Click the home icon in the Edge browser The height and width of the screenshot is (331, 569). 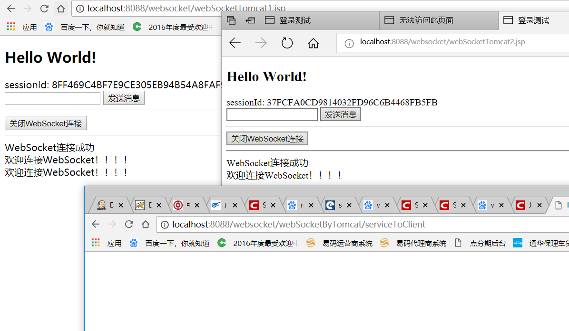click(x=313, y=43)
